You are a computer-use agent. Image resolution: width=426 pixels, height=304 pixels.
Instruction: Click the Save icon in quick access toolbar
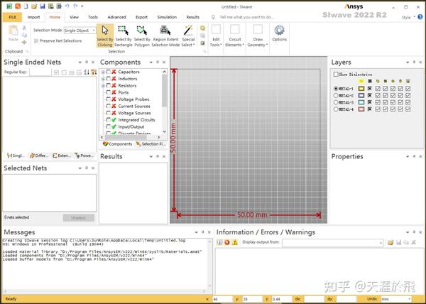point(43,6)
